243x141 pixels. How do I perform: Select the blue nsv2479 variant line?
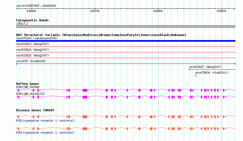click(126, 64)
